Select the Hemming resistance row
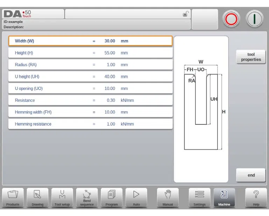The height and width of the screenshot is (216, 269). click(x=90, y=124)
